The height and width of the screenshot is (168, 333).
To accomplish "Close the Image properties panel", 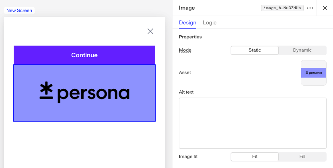I will [x=325, y=8].
